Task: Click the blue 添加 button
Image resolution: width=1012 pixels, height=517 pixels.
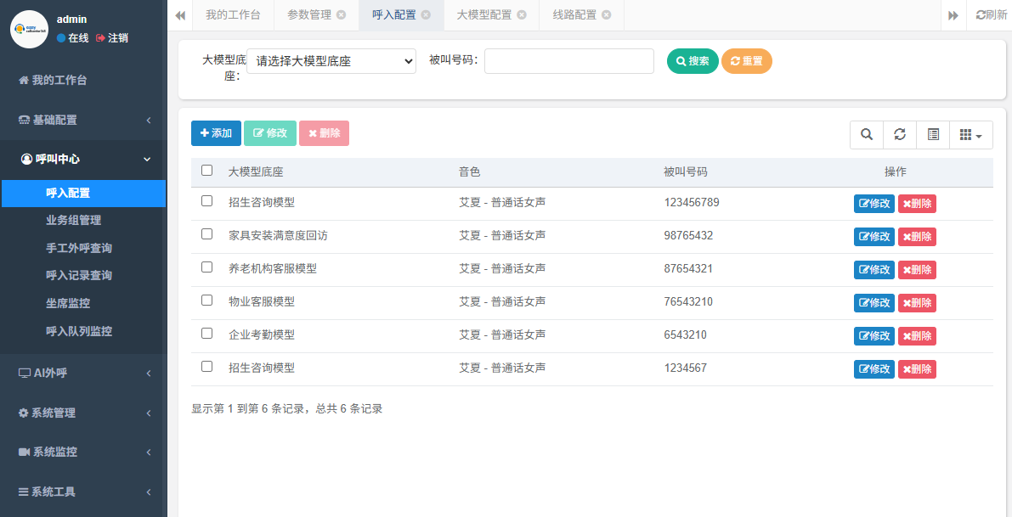Action: tap(216, 133)
